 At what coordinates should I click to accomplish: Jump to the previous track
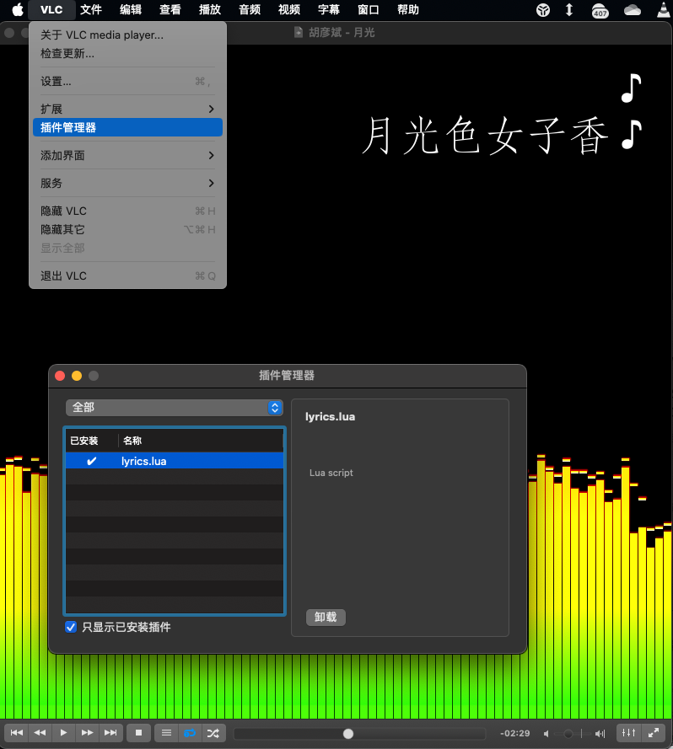tap(16, 732)
